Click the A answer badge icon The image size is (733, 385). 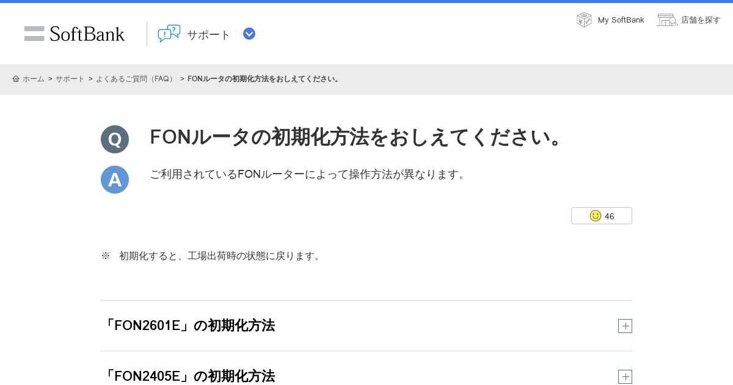(115, 180)
